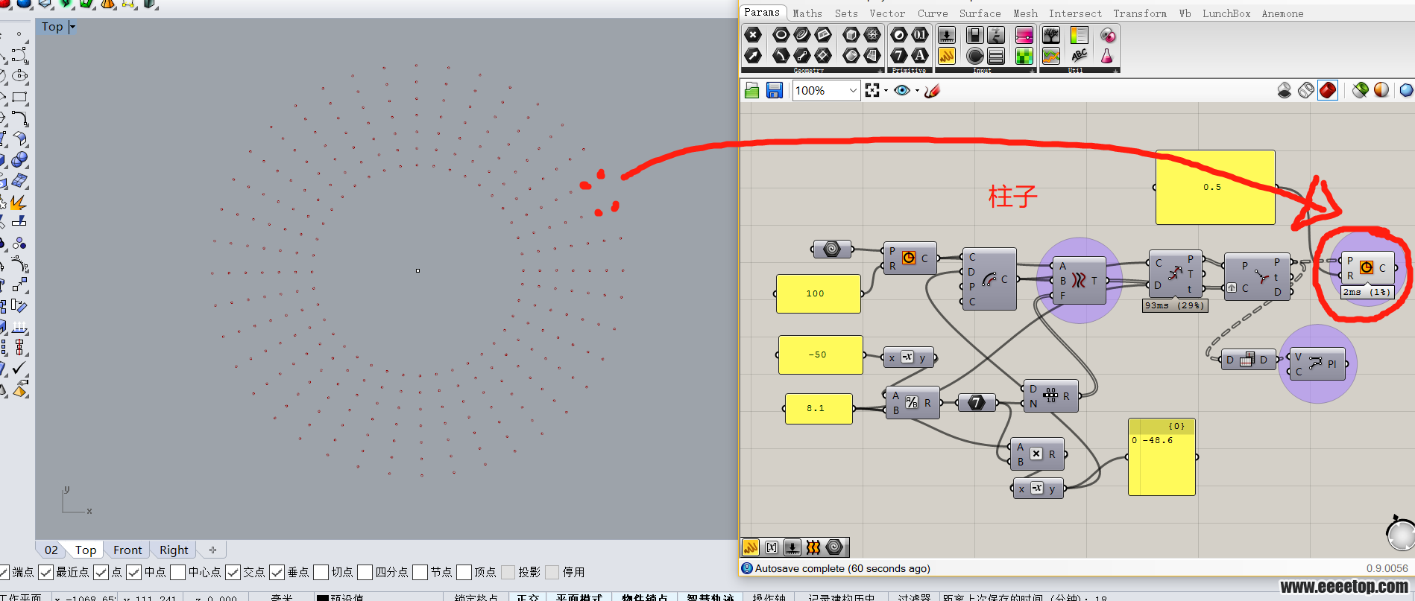Uncheck the 中点 osnap checkbox
The width and height of the screenshot is (1415, 601).
coord(134,572)
